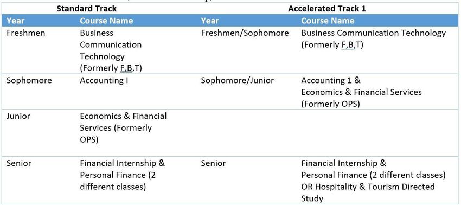461x205 pixels.
Task: Click Senior cell in Standard Track
Action: [x=19, y=163]
